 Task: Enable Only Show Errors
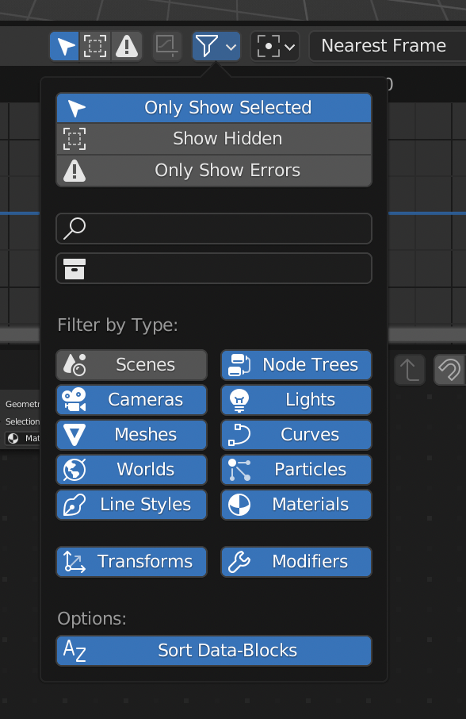point(213,169)
